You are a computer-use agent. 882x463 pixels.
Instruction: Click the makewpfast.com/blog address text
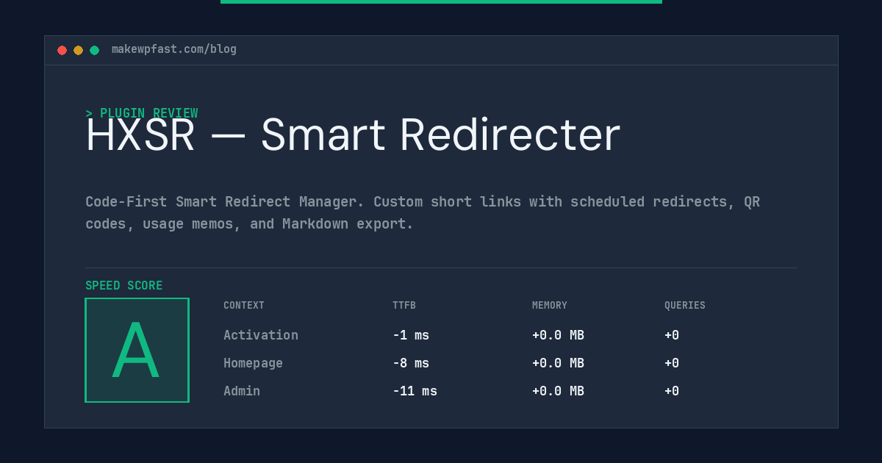click(174, 49)
